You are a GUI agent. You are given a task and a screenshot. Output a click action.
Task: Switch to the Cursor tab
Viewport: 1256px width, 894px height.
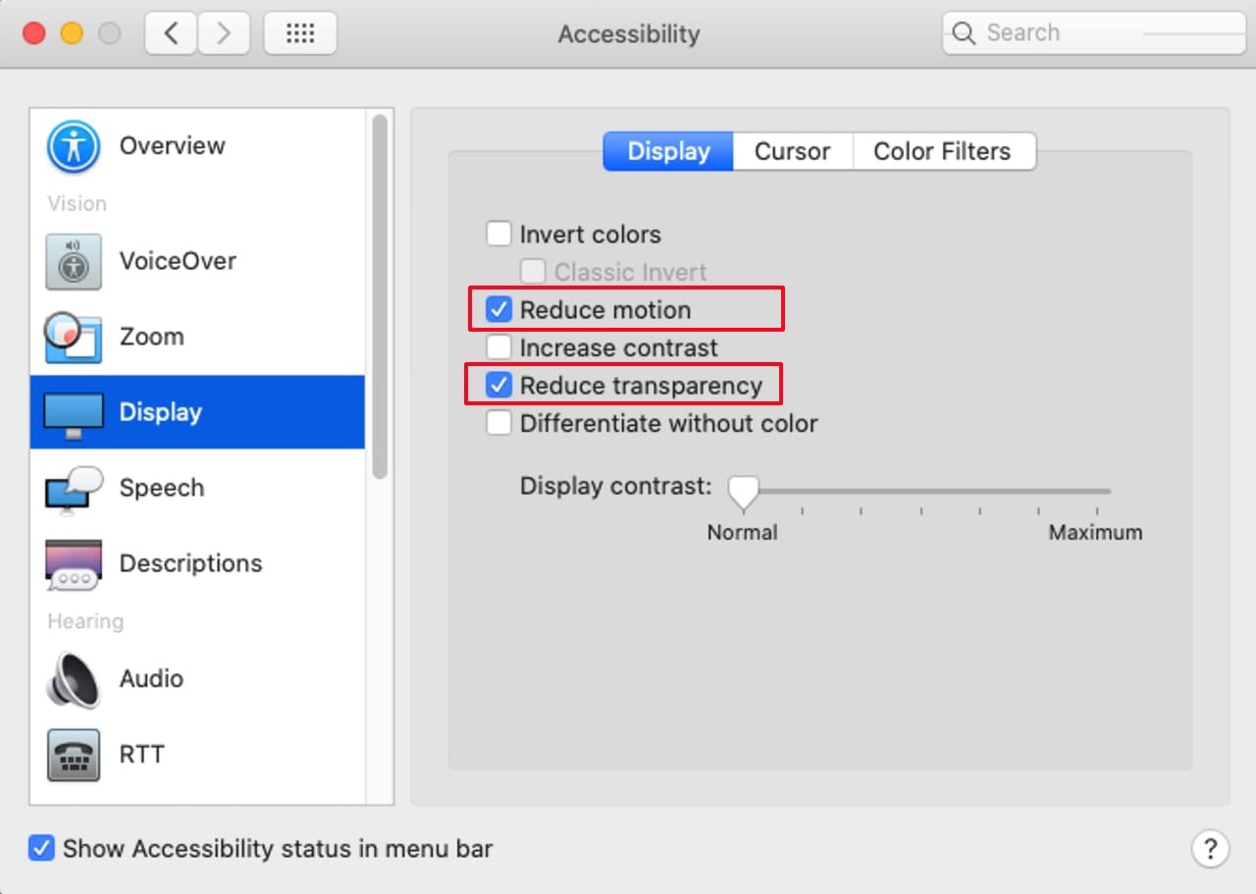[792, 152]
